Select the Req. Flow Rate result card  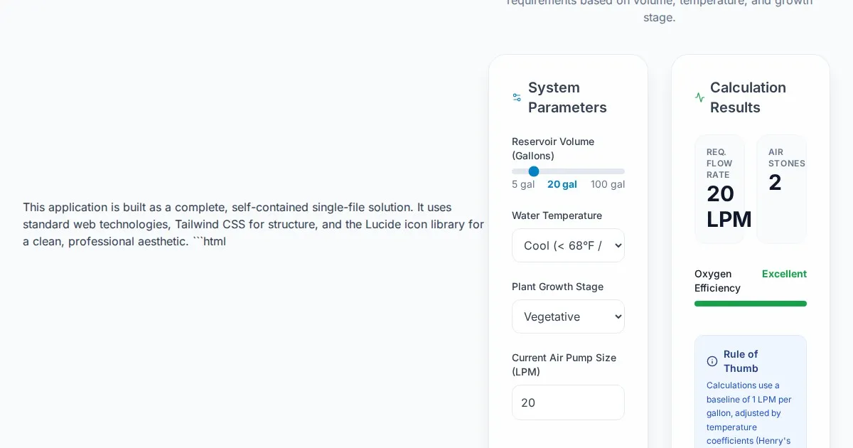click(x=719, y=189)
